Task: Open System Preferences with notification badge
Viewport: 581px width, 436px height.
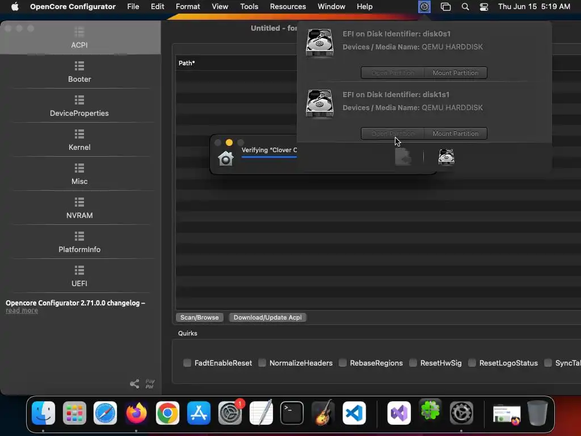Action: 230,413
